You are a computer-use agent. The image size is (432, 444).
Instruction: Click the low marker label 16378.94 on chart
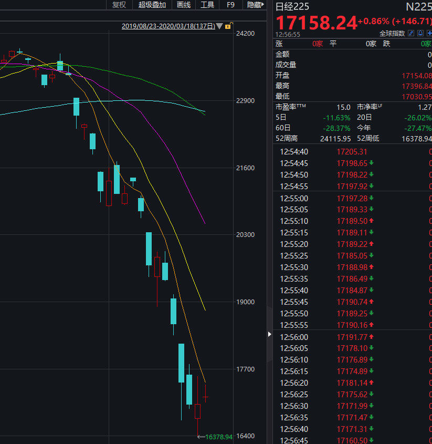click(x=219, y=437)
